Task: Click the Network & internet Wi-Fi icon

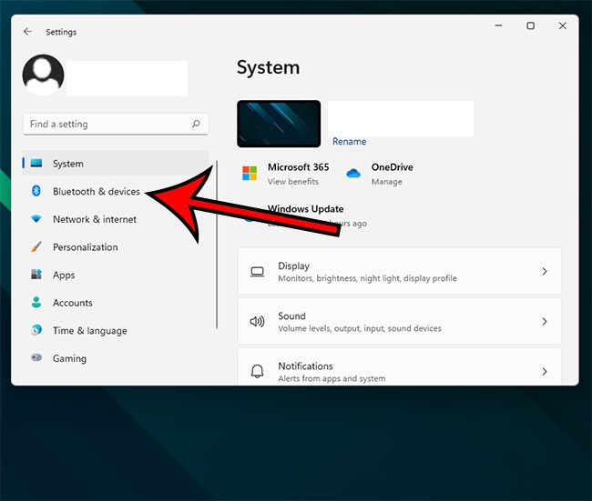Action: (x=36, y=219)
